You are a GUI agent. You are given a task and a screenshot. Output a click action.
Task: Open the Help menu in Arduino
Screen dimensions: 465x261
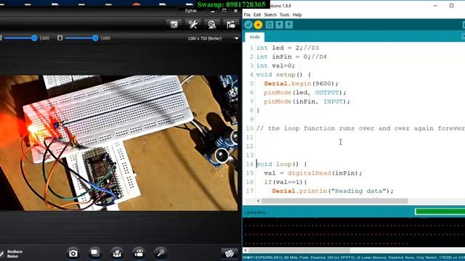[x=297, y=14]
